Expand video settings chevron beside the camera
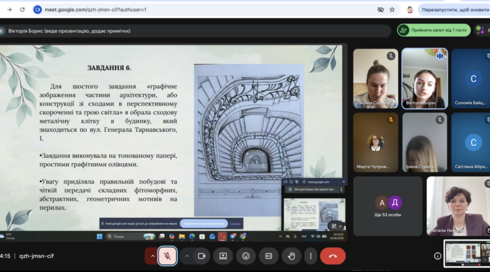 coord(187,256)
